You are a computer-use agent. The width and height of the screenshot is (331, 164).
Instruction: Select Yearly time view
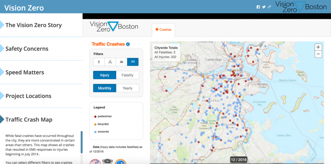128,88
